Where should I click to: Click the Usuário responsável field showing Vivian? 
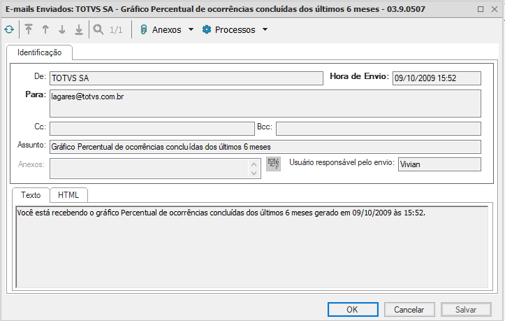coord(439,164)
